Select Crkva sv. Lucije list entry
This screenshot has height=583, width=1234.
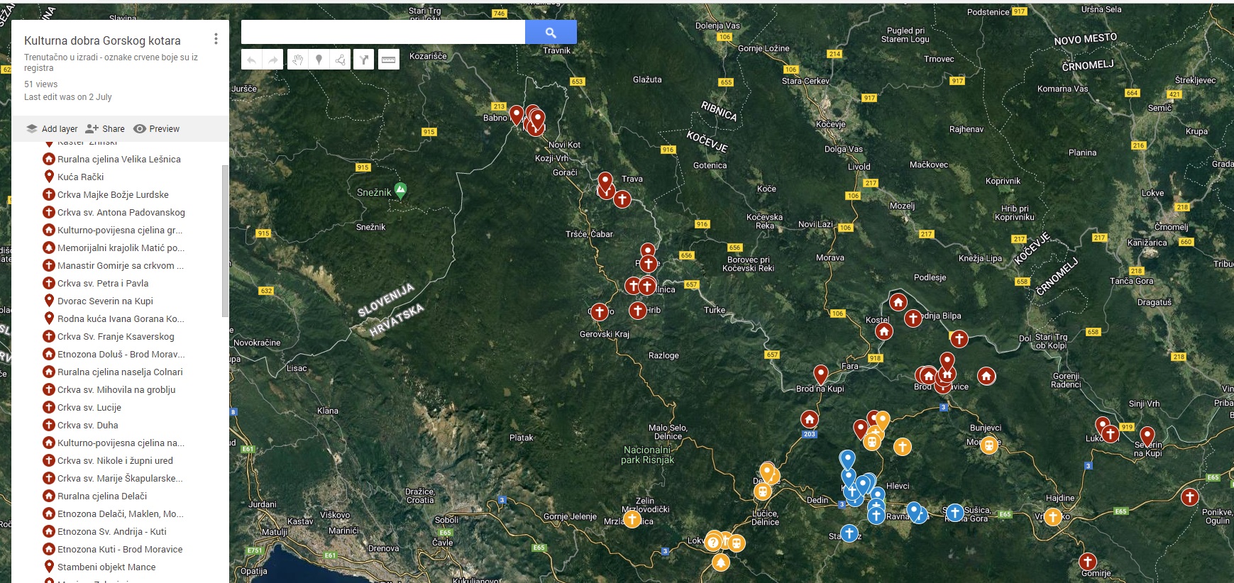(x=89, y=407)
